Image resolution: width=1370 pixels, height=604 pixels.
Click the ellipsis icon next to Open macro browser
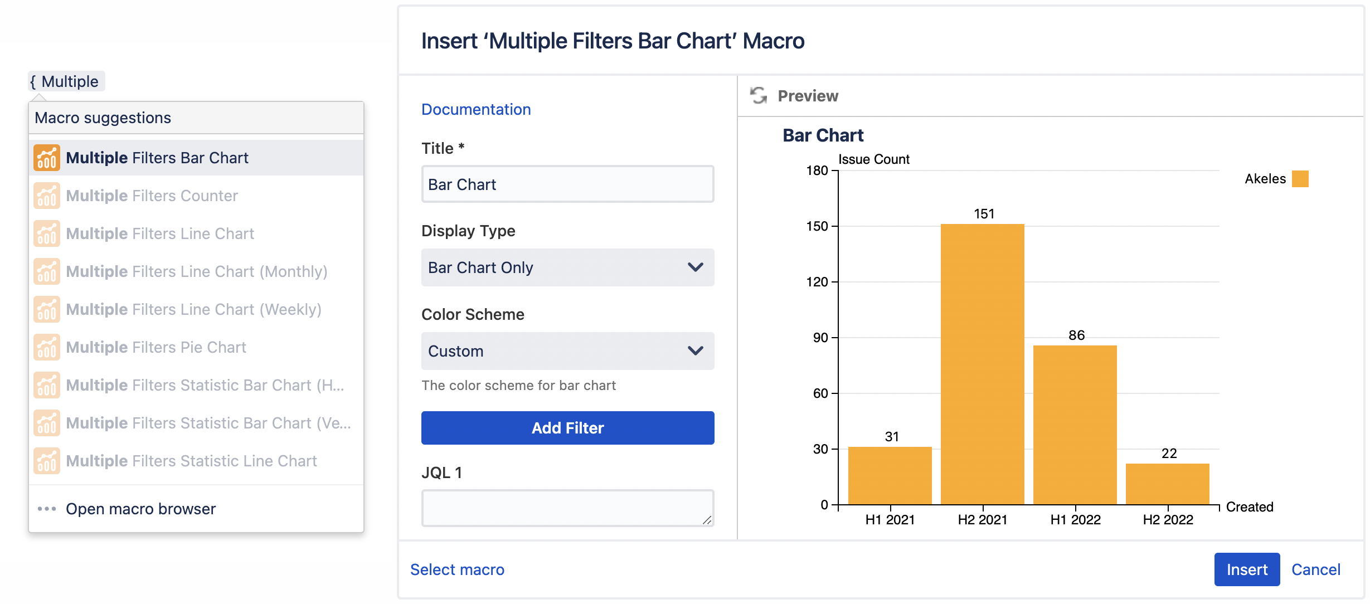coord(47,508)
